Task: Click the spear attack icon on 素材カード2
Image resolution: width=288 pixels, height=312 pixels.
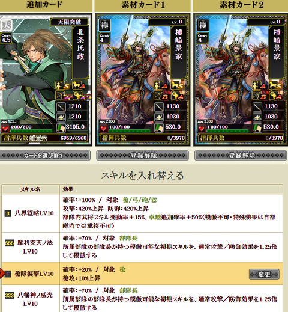Action: (x=257, y=106)
